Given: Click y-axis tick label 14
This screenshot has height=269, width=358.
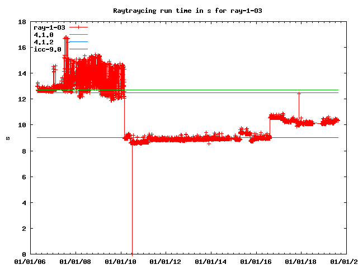Looking at the screenshot, I should point(22,73).
